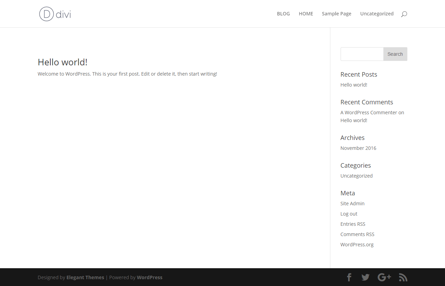Viewport: 445px width, 286px height.
Task: Open Entries RSS link
Action: pyautogui.click(x=353, y=224)
